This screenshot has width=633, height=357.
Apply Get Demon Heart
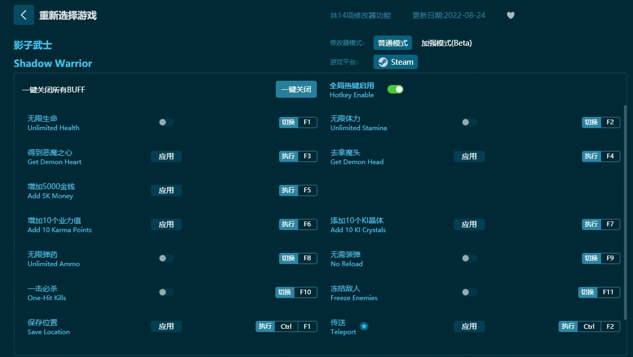click(x=166, y=156)
